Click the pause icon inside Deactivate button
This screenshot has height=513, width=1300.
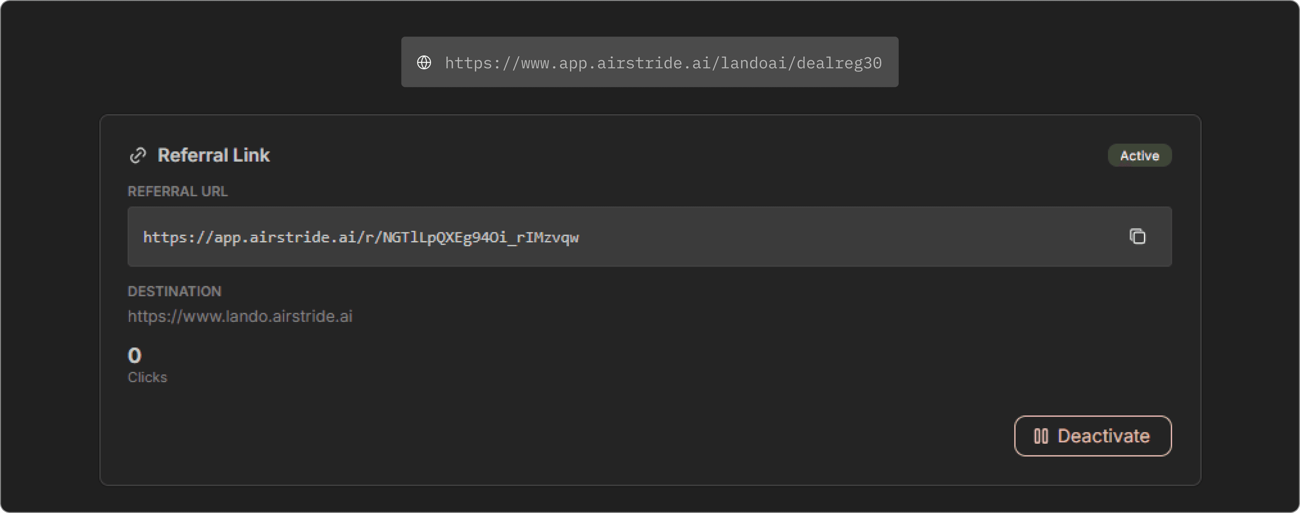pyautogui.click(x=1041, y=436)
